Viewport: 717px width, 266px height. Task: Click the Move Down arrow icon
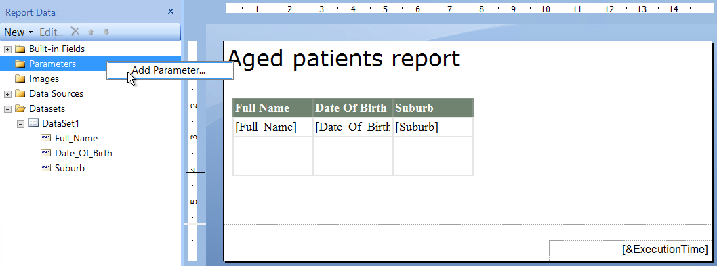pos(106,32)
